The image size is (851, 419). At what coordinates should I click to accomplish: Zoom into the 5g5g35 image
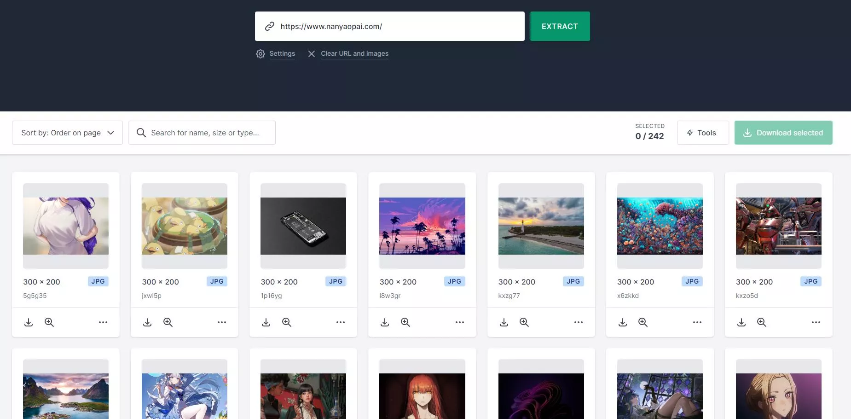49,322
